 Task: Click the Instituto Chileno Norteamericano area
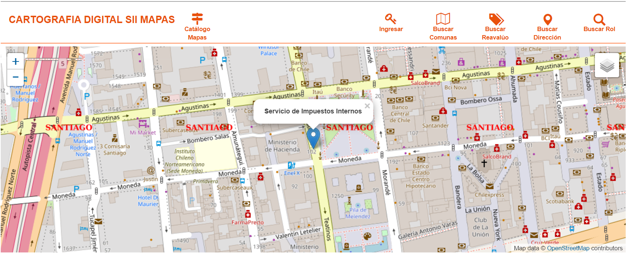pyautogui.click(x=185, y=161)
